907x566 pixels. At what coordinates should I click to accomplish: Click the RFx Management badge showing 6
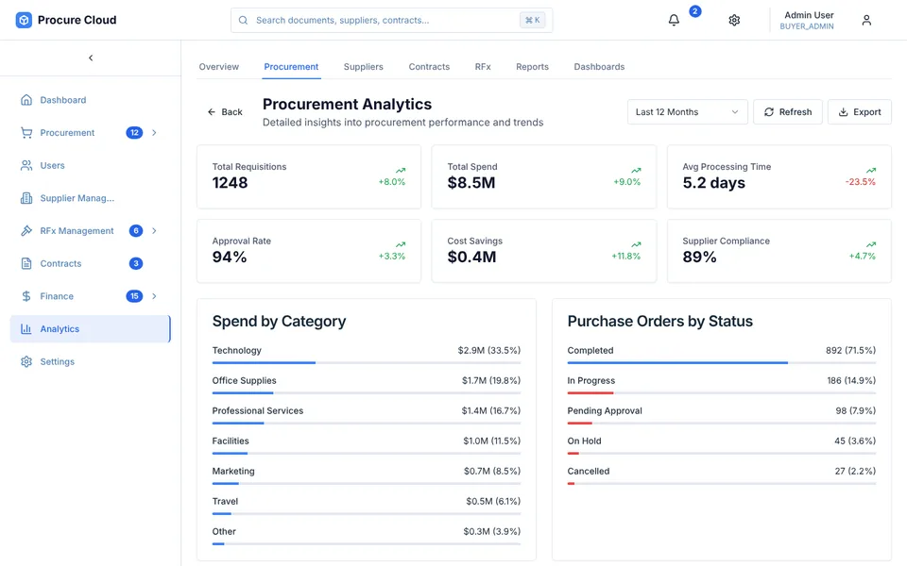point(136,231)
